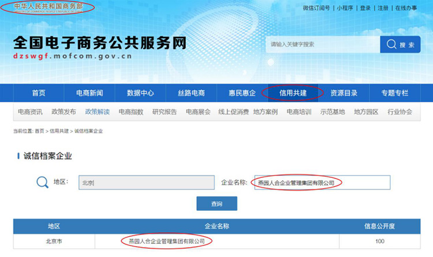Click the 北京市 cell in results table

click(54, 241)
